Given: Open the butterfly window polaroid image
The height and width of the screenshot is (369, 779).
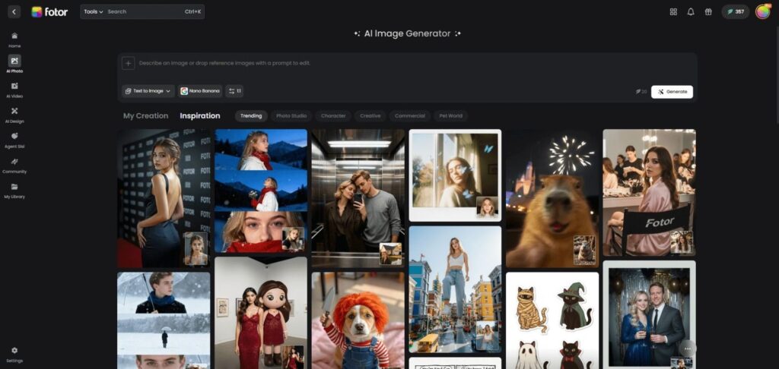Looking at the screenshot, I should [x=455, y=175].
